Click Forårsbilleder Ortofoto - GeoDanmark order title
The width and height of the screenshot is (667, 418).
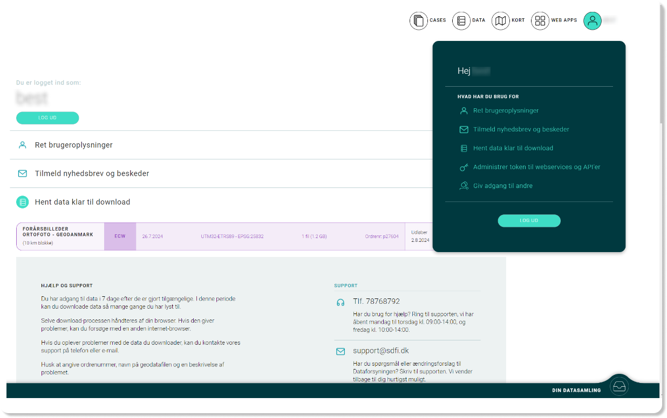tap(58, 232)
